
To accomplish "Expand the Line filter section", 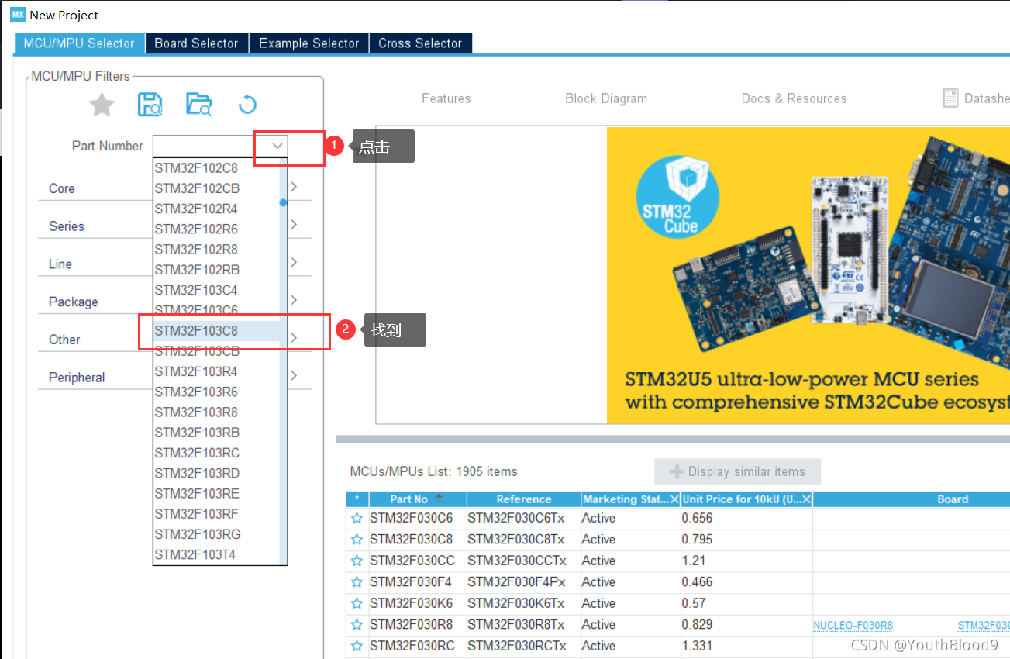I will tap(294, 262).
